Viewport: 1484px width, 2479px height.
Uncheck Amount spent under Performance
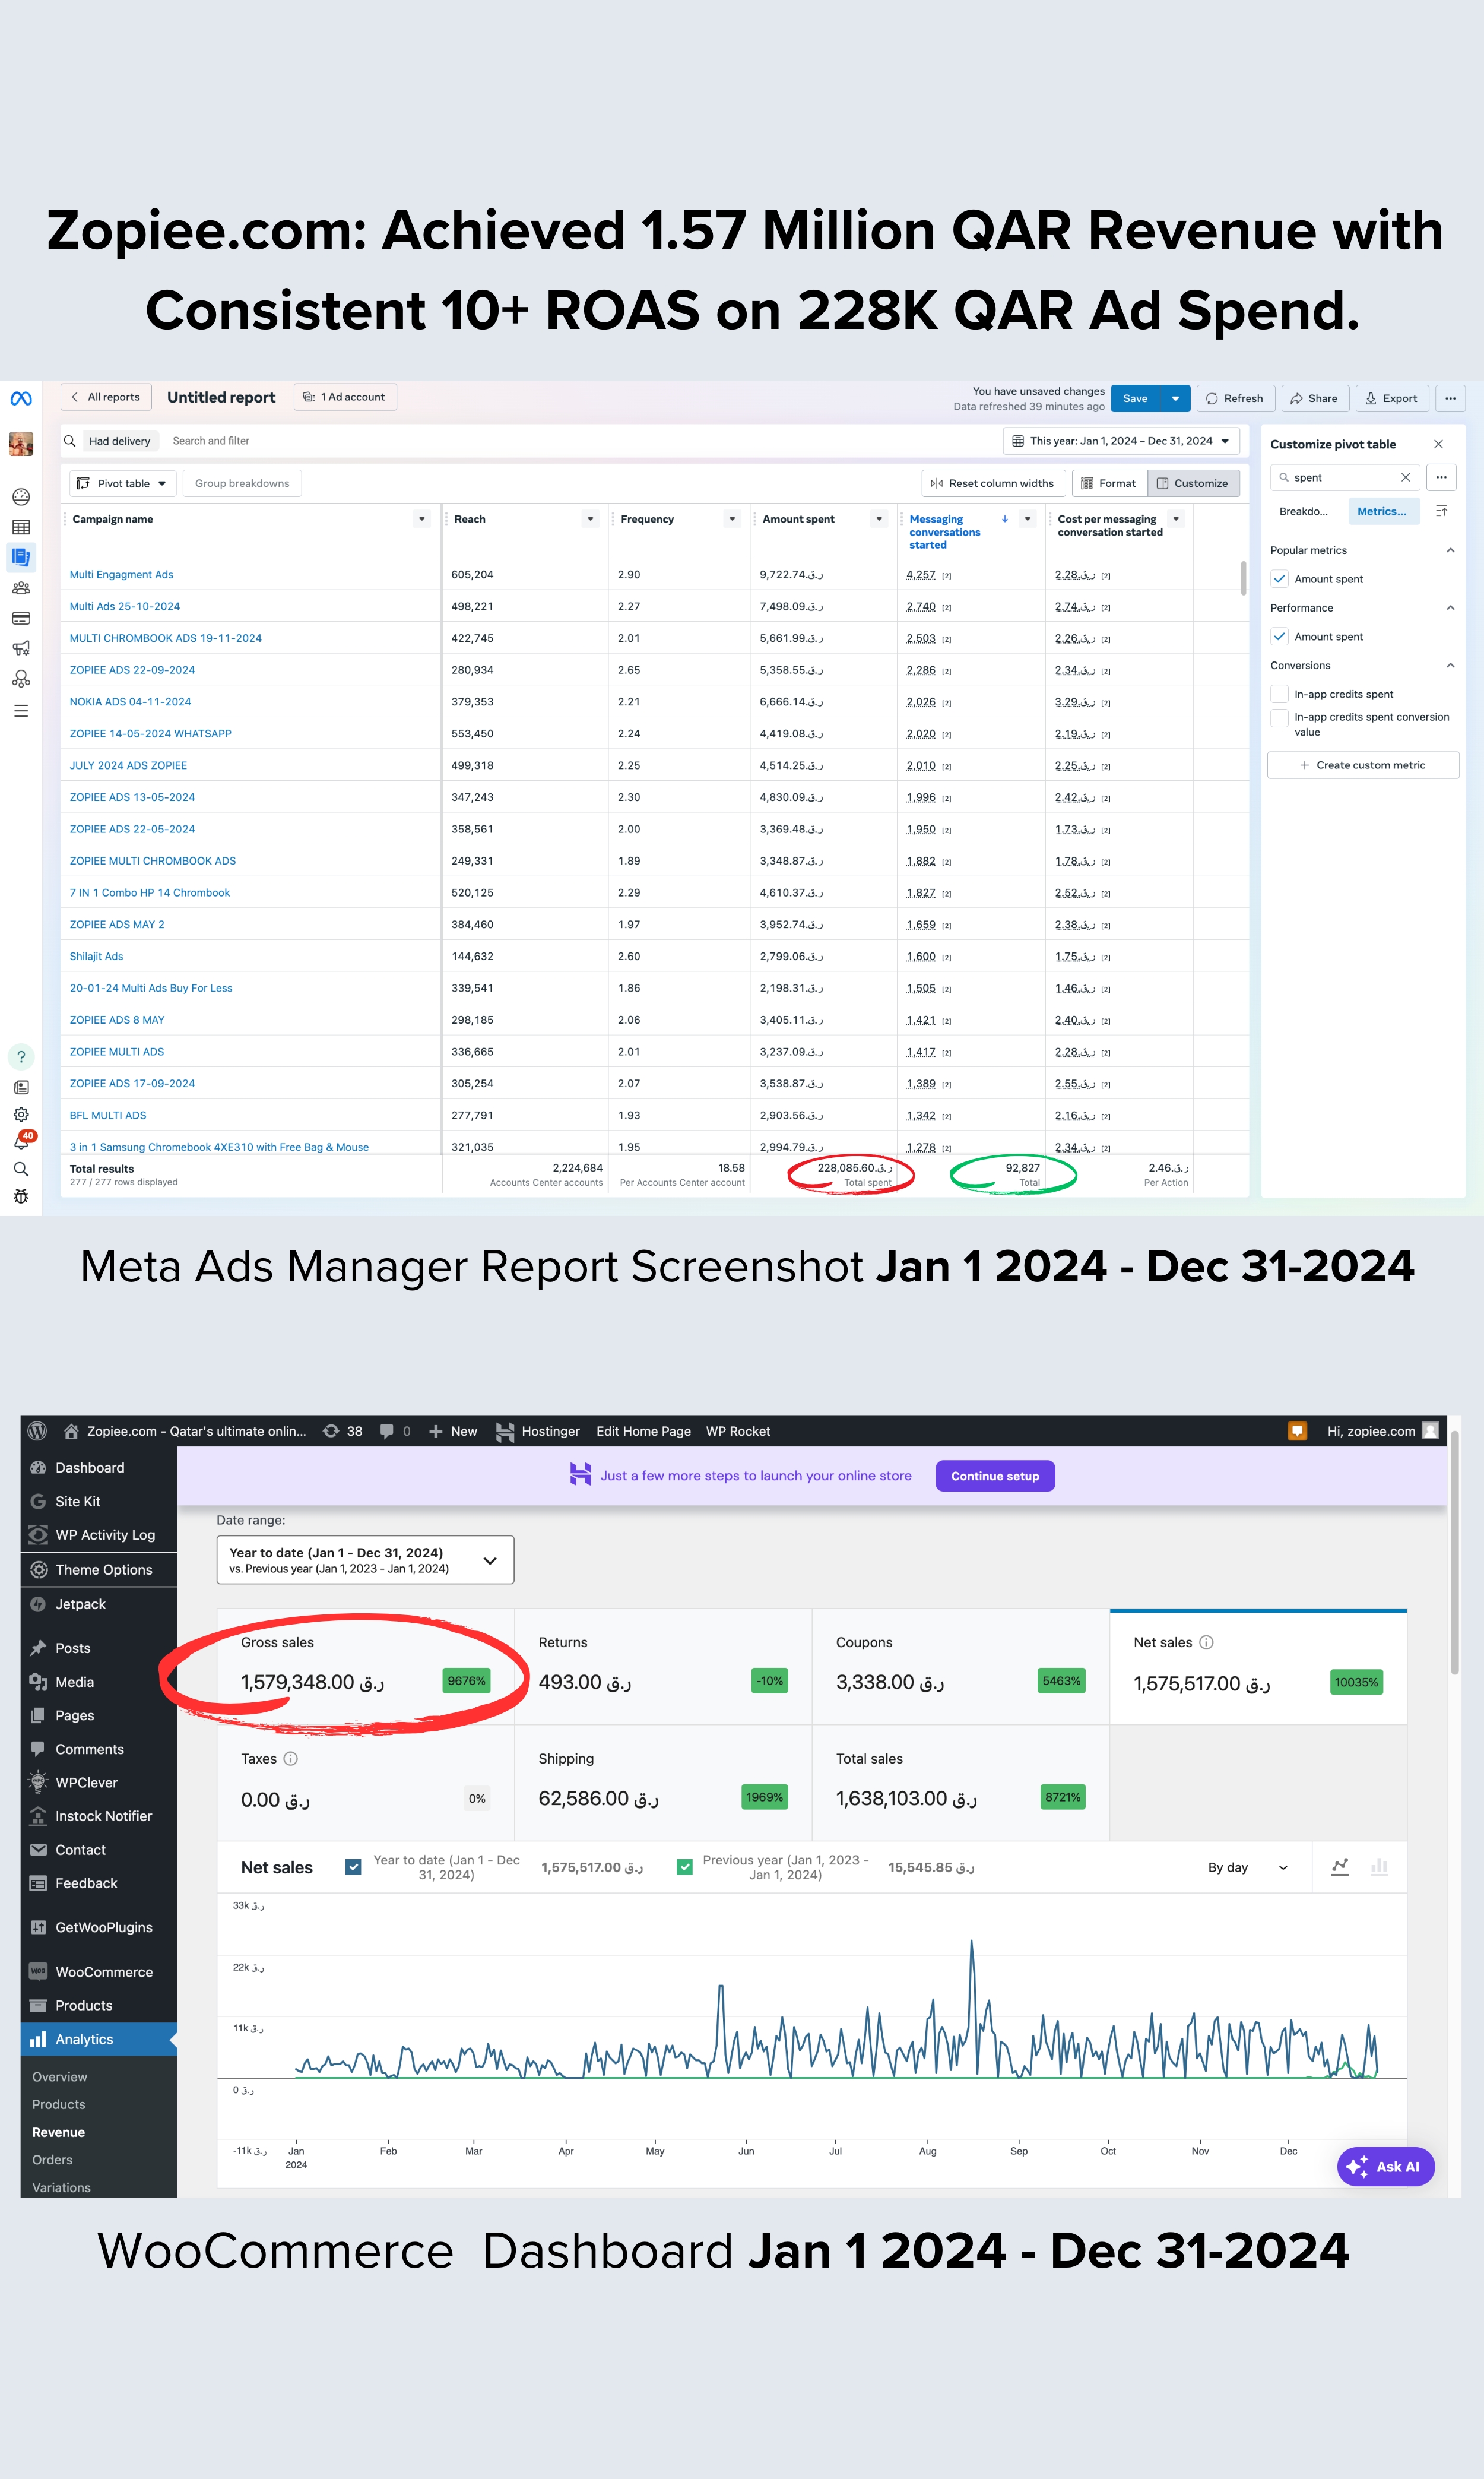pos(1279,636)
